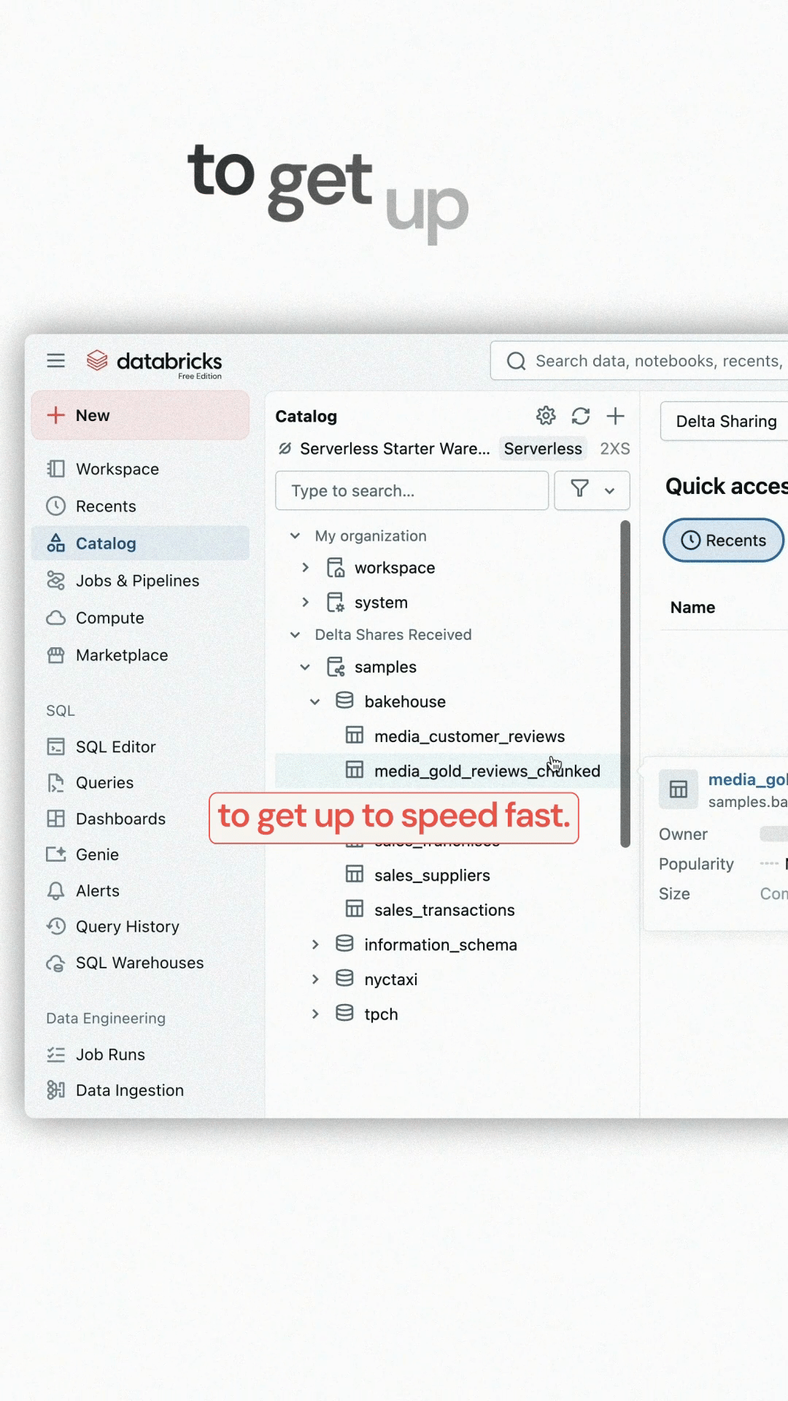Click the Marketplace storefront icon
Image resolution: width=788 pixels, height=1401 pixels.
pos(56,655)
